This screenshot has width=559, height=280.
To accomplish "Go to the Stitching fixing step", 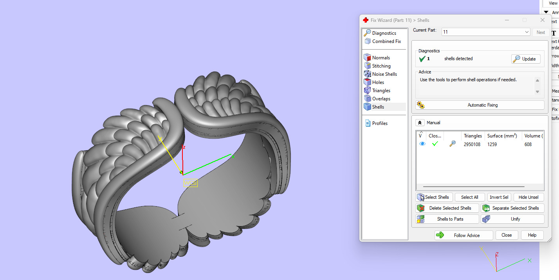I will 377,66.
